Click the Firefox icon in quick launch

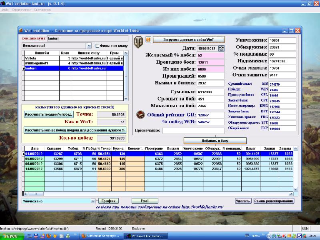click(x=48, y=236)
